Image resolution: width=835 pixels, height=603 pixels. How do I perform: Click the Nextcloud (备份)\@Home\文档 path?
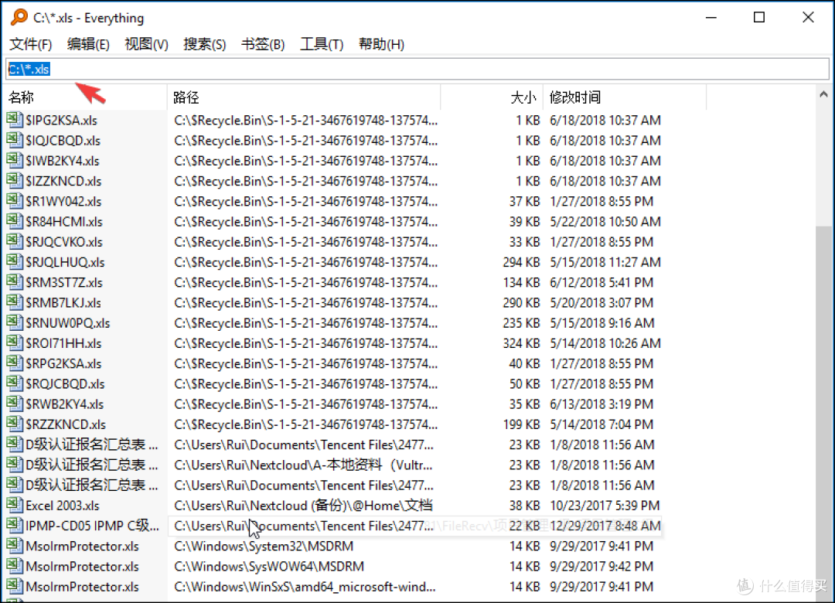pyautogui.click(x=304, y=505)
